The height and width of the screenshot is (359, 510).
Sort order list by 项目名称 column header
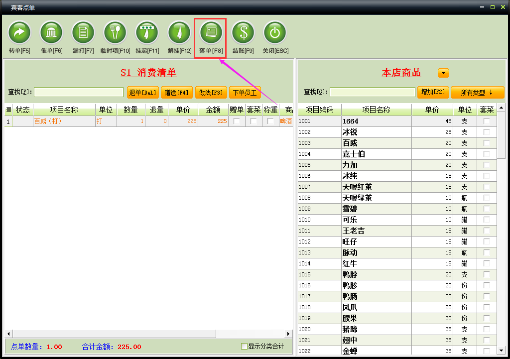click(64, 110)
